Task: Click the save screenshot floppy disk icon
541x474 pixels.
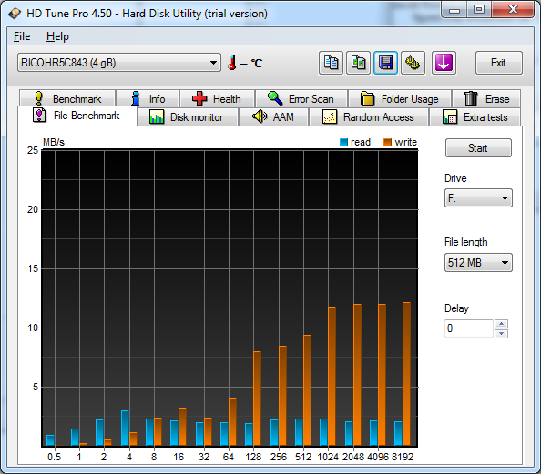Action: click(x=386, y=63)
